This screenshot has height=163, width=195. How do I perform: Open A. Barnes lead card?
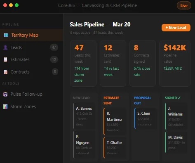[84, 116]
